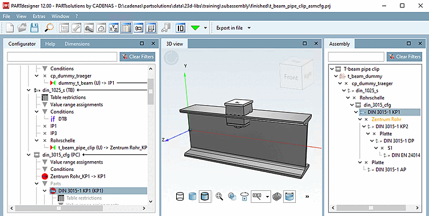Open the magnifier search icon in toolbar

(49, 28)
